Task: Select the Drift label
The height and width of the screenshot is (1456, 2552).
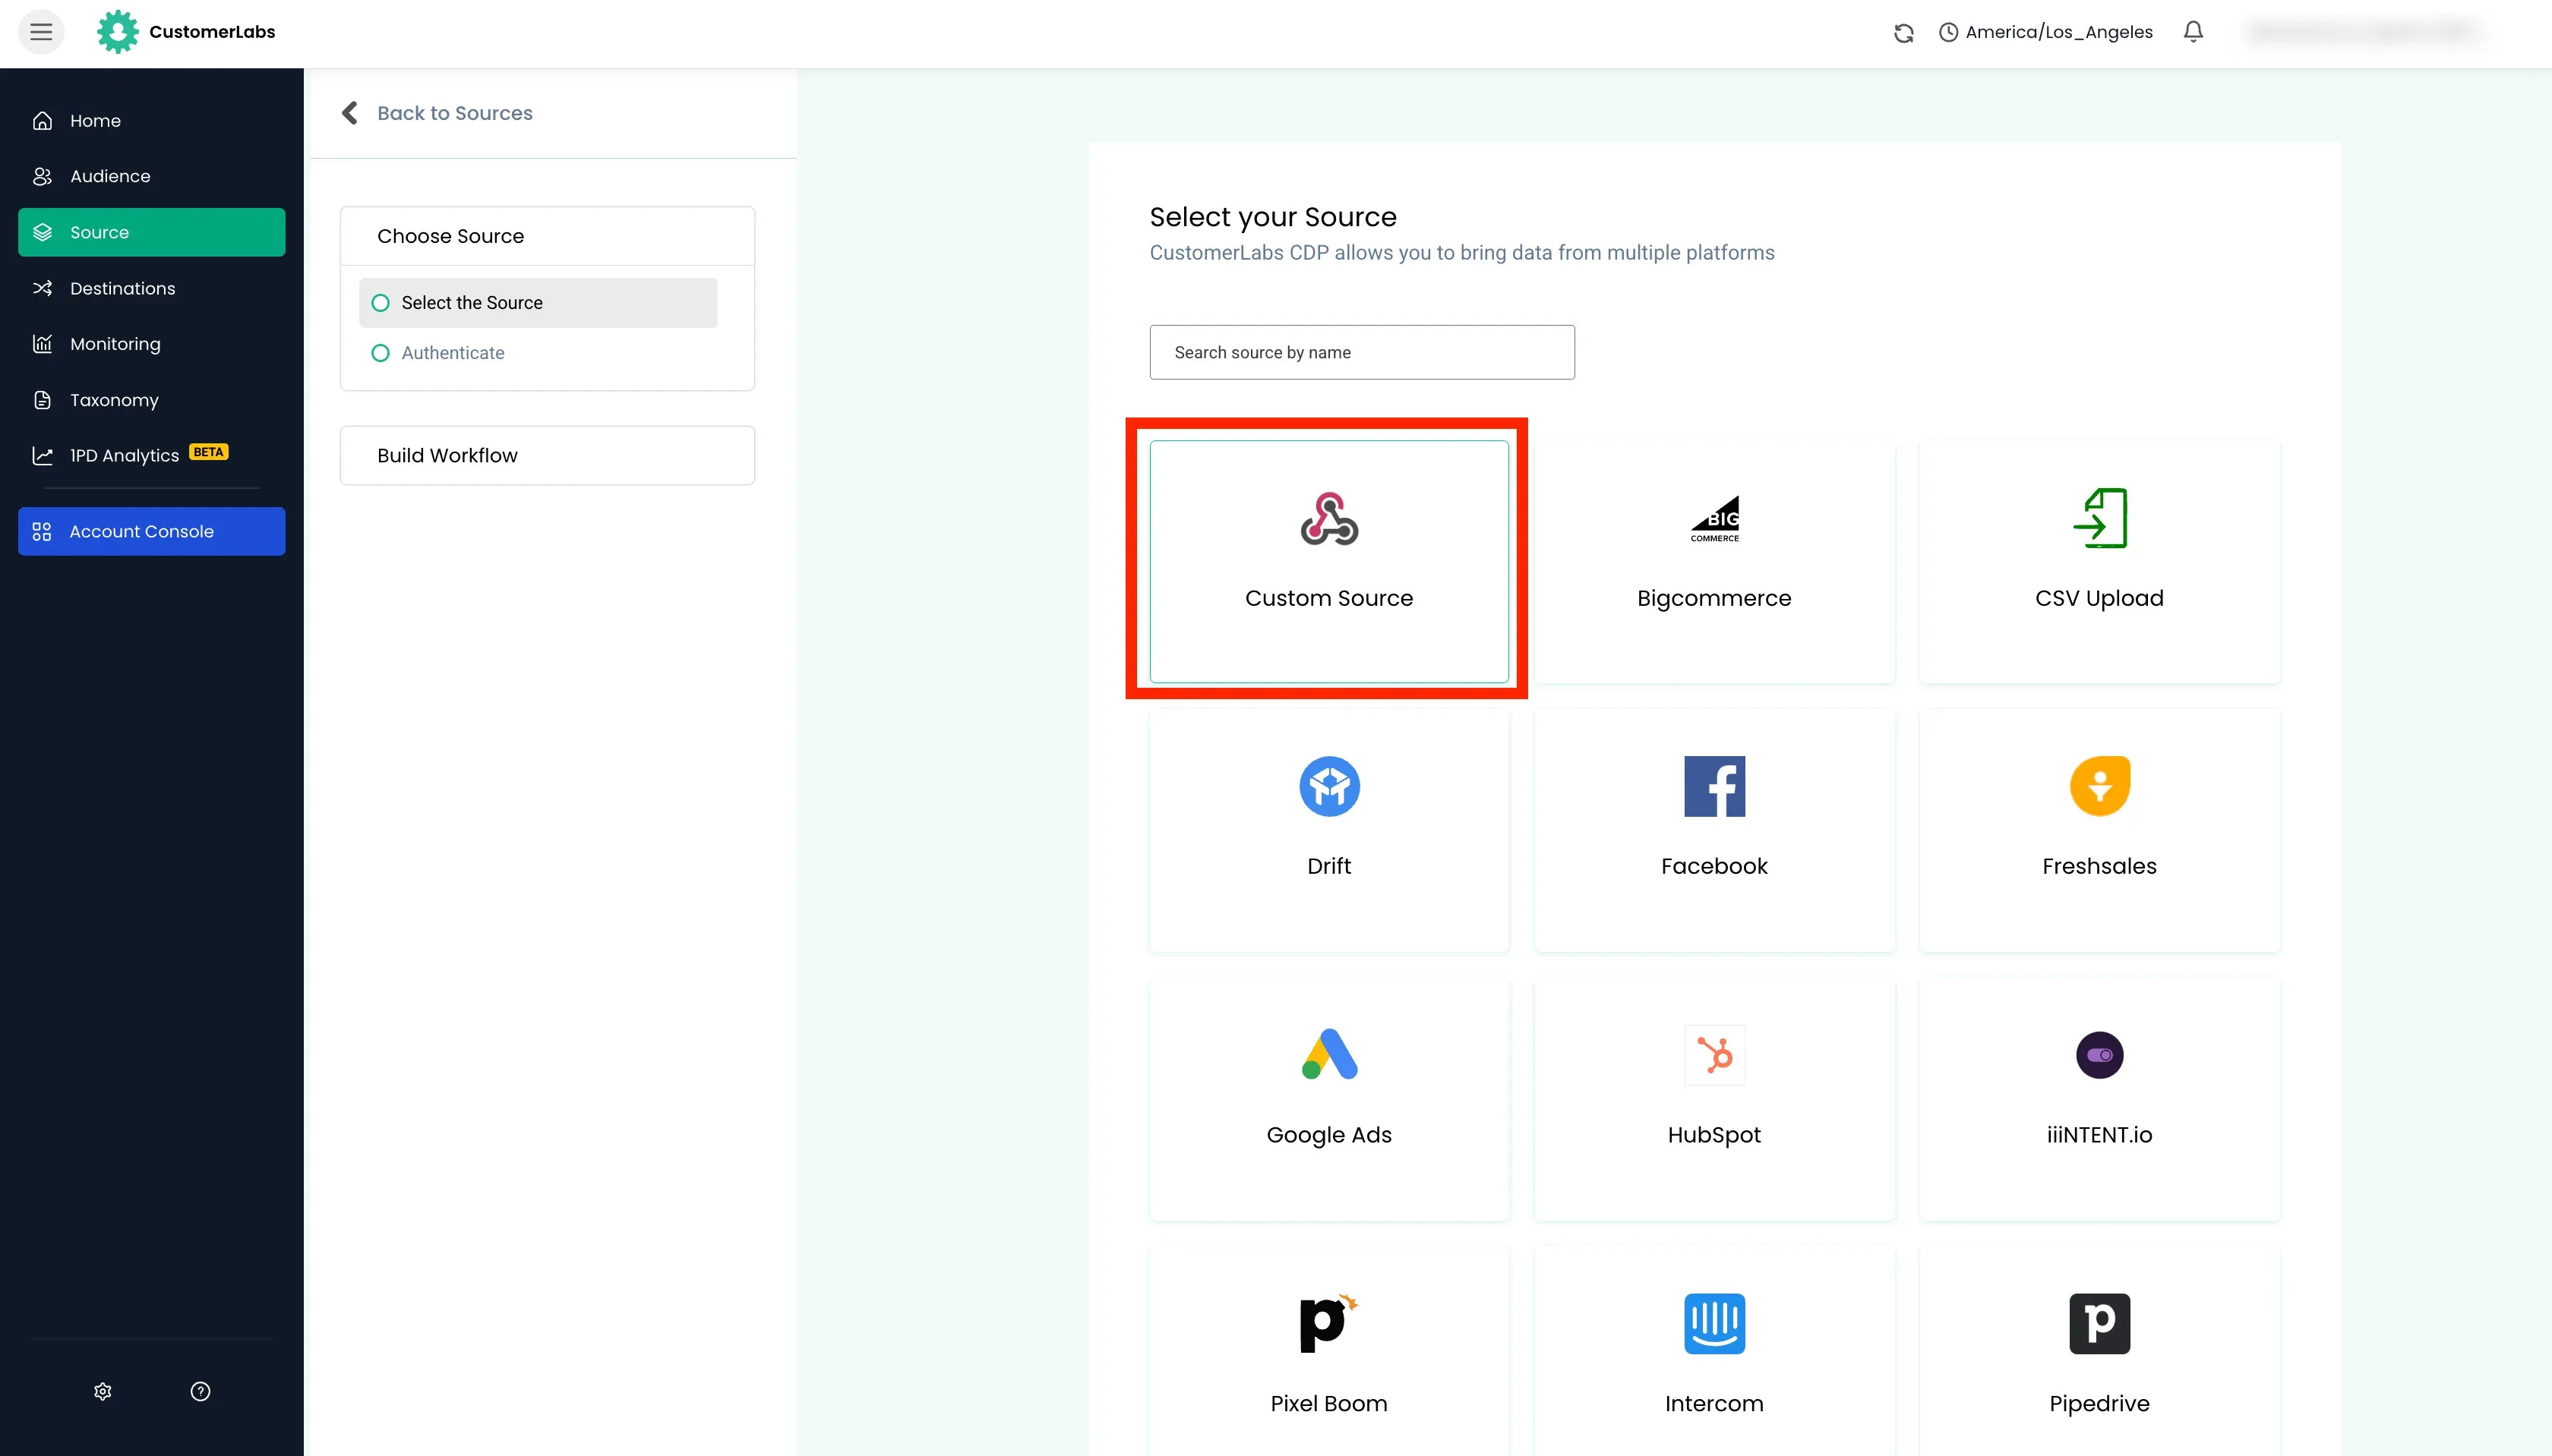Action: (x=1328, y=866)
